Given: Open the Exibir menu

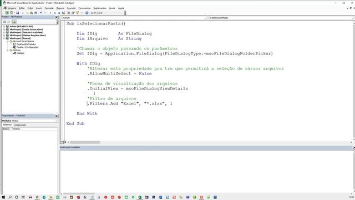Looking at the screenshot, I should (x=30, y=8).
